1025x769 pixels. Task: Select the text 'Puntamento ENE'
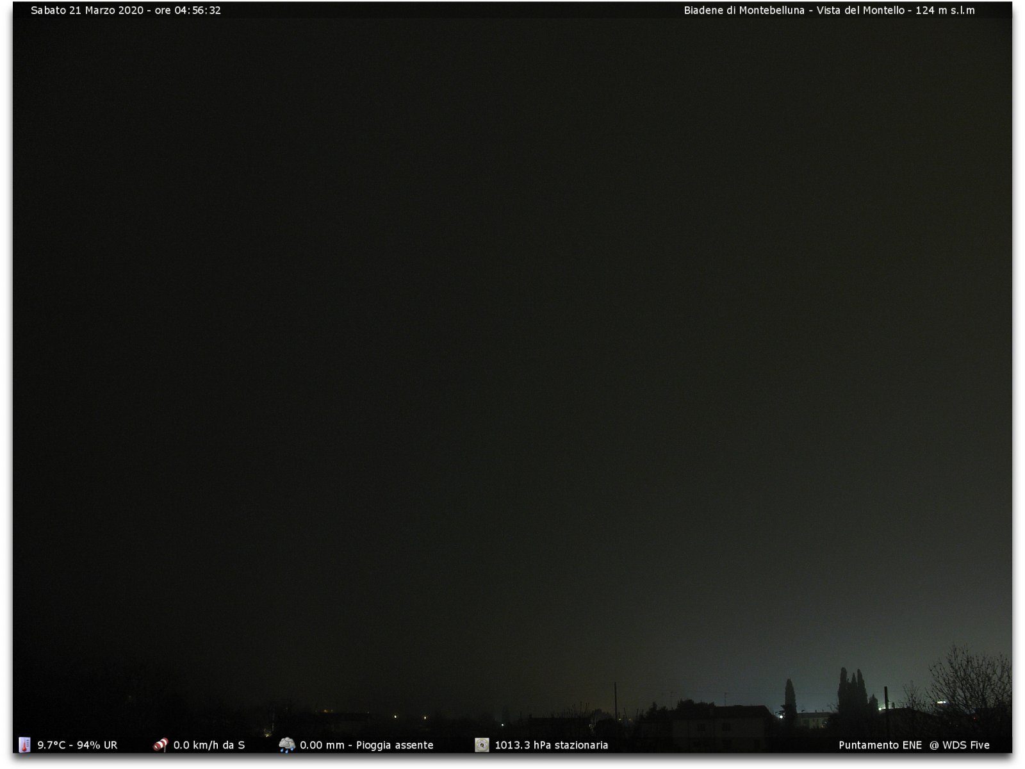tap(880, 745)
